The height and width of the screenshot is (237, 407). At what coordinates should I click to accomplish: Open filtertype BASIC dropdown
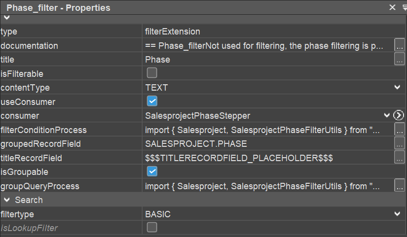coord(398,214)
